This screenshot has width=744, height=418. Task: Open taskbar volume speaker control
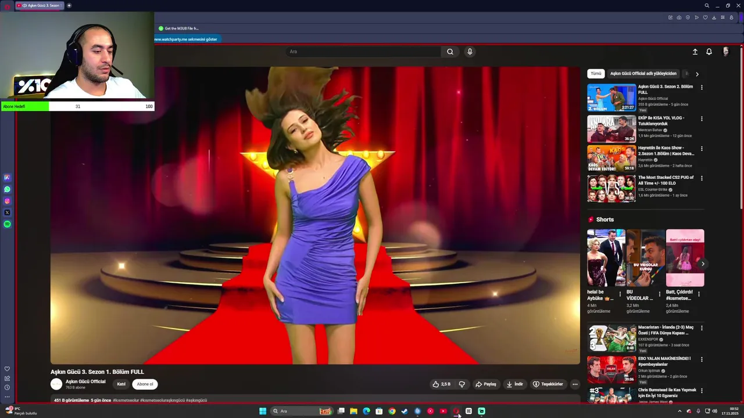pos(715,411)
